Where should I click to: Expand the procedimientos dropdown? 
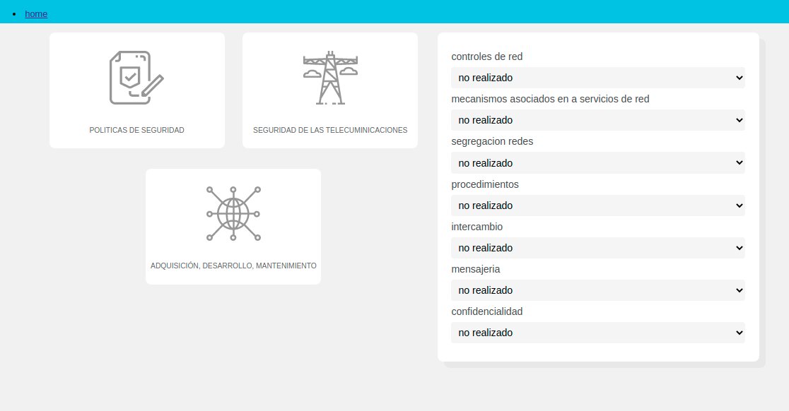597,205
